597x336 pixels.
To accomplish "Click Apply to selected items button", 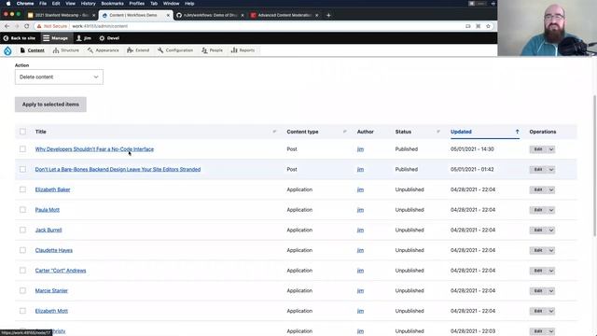I will tap(50, 105).
